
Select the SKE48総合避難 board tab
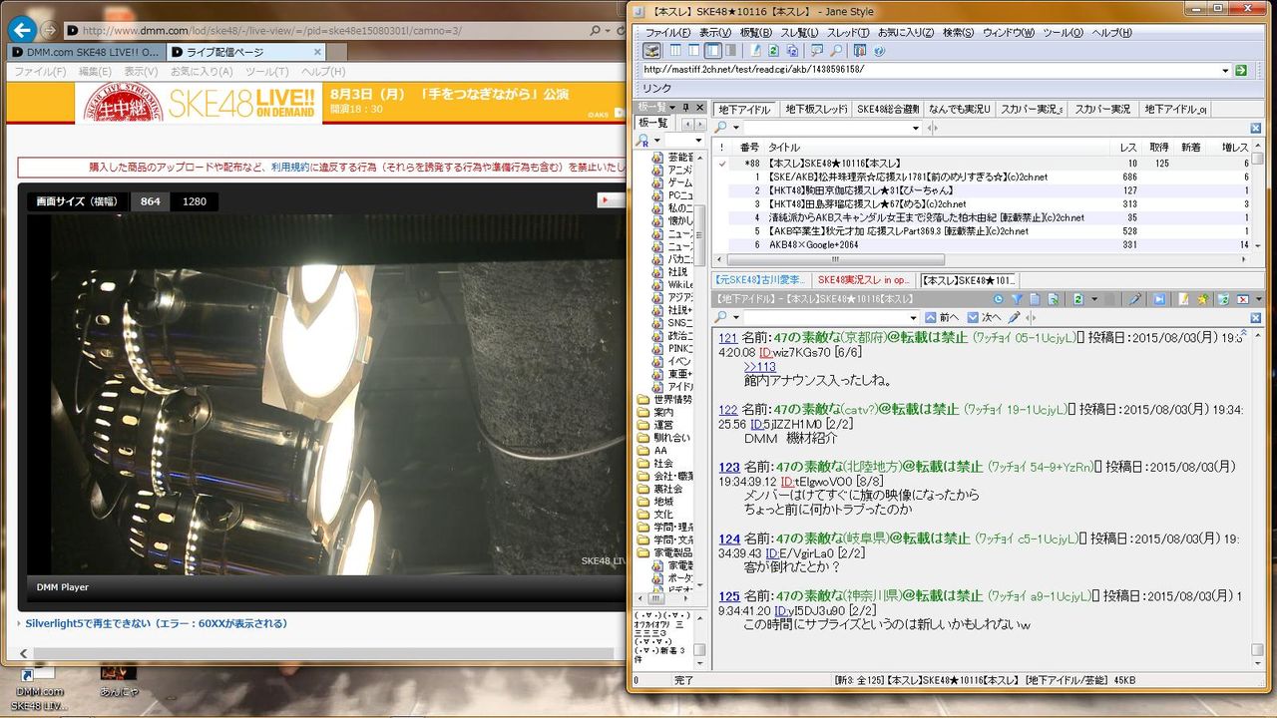(887, 109)
